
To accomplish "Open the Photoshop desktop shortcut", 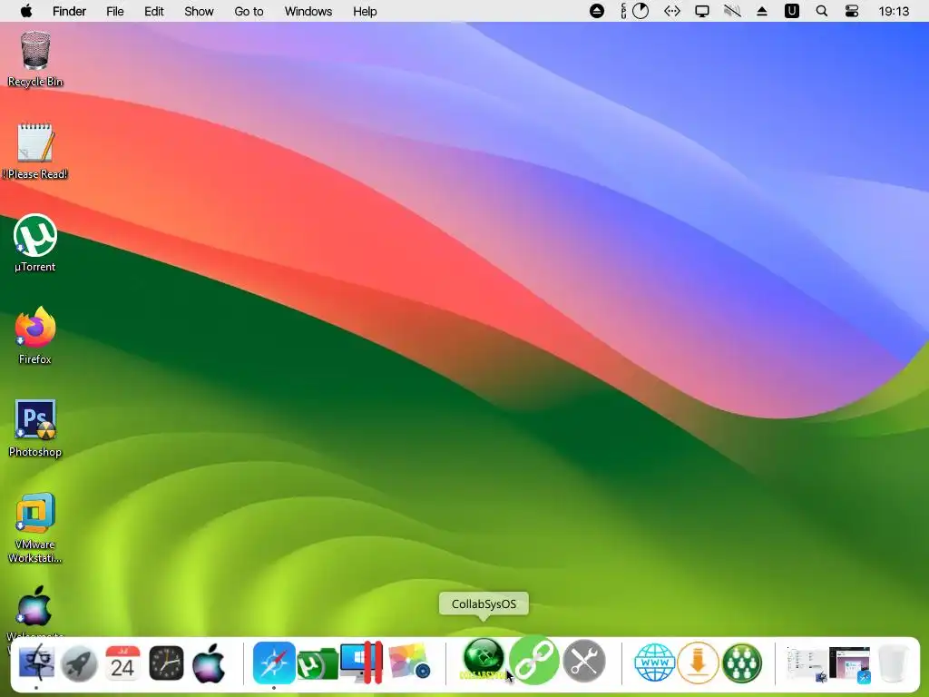I will point(35,428).
